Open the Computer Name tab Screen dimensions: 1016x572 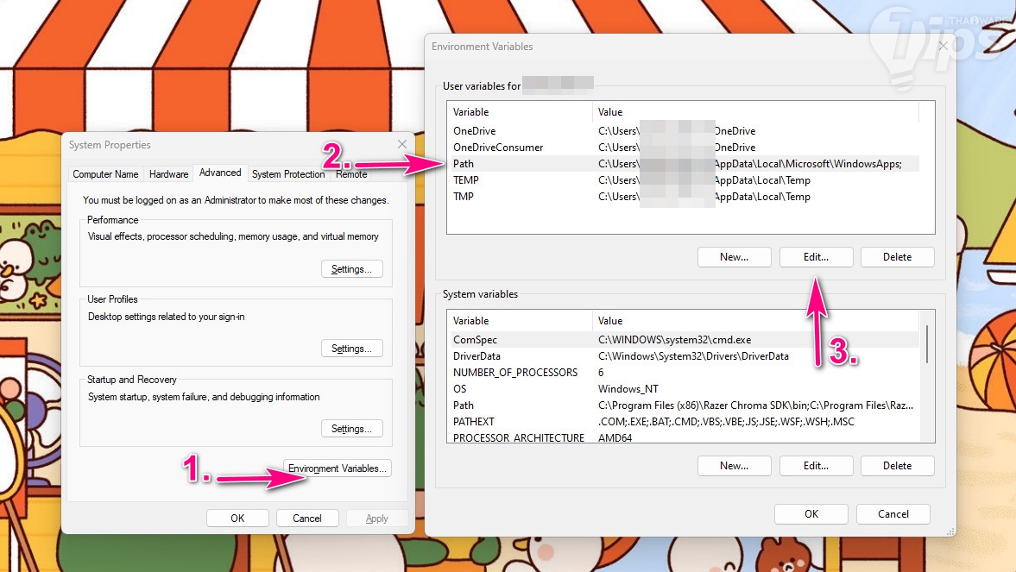tap(105, 173)
